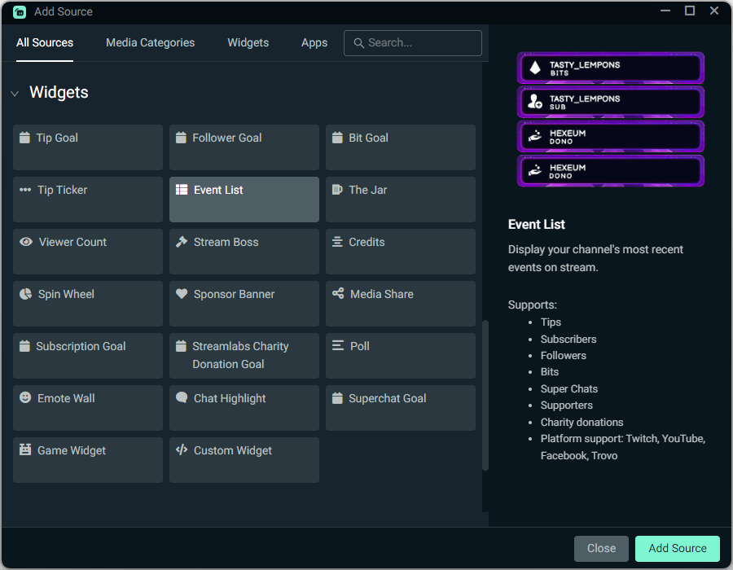Click the heart icon on Sponsor Banner
The height and width of the screenshot is (570, 733).
pyautogui.click(x=181, y=293)
